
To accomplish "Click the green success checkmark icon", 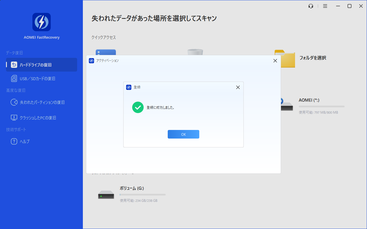I will 138,108.
